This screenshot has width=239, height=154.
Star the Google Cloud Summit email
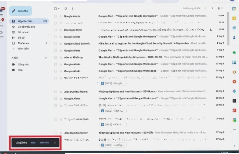click(61, 44)
